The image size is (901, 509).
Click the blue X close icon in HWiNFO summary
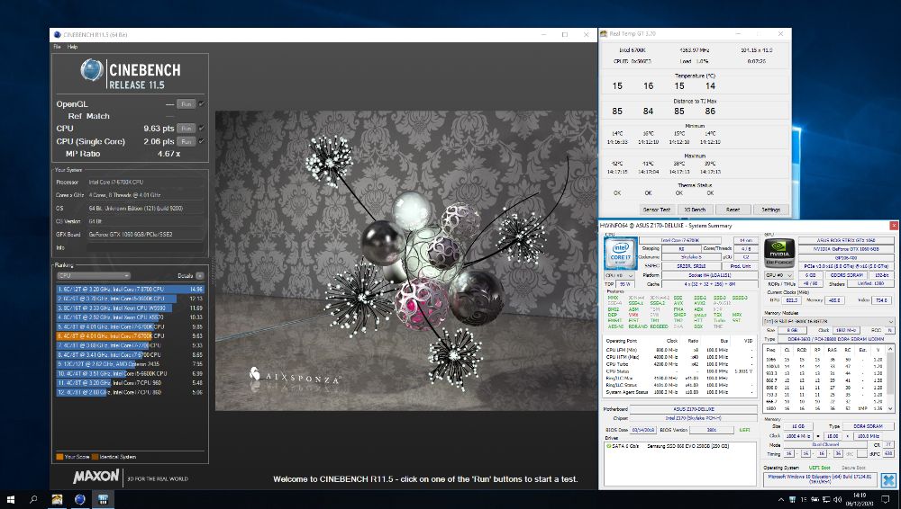click(x=888, y=480)
